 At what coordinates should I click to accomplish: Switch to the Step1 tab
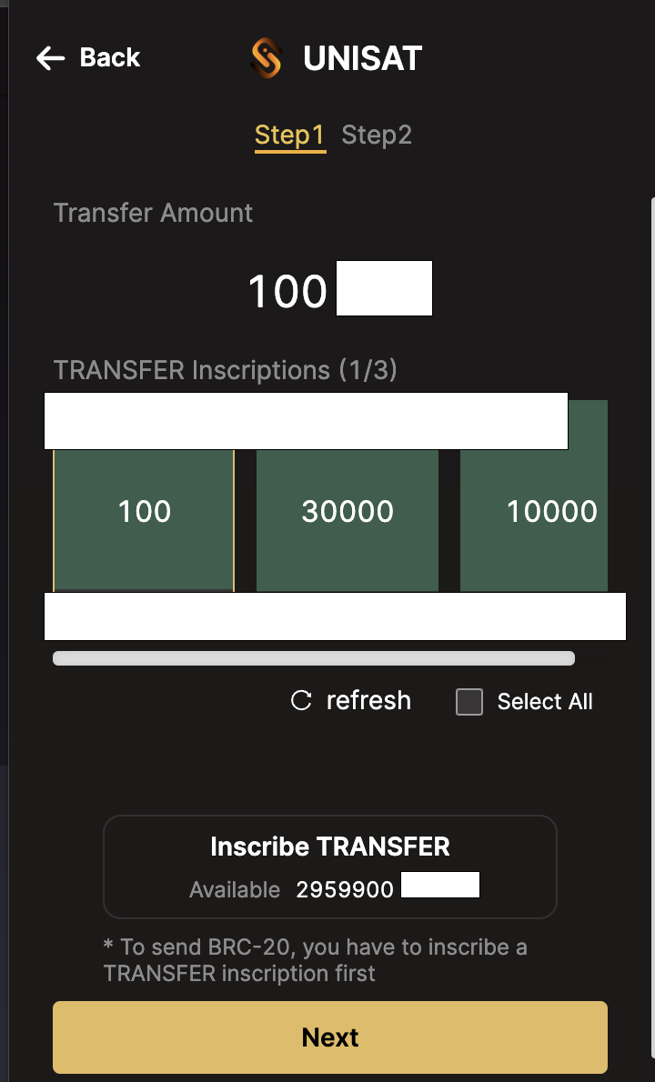tap(289, 135)
